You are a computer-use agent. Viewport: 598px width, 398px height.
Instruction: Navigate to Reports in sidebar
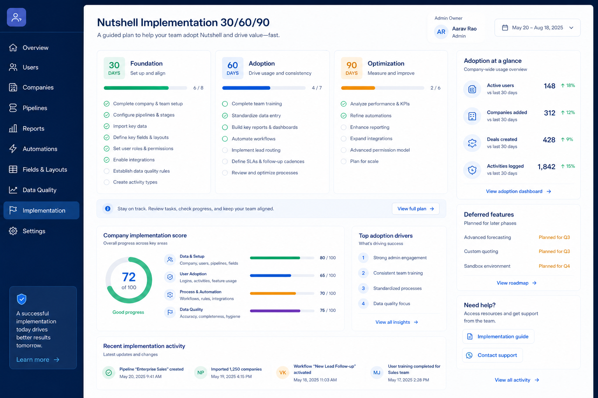(41, 129)
